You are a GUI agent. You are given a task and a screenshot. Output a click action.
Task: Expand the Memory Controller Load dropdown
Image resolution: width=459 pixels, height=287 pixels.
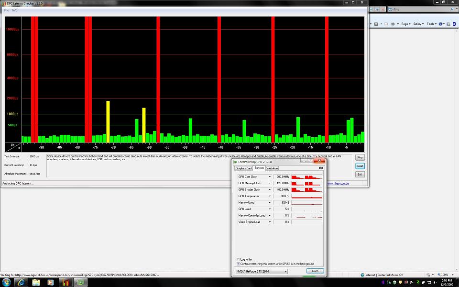[270, 215]
